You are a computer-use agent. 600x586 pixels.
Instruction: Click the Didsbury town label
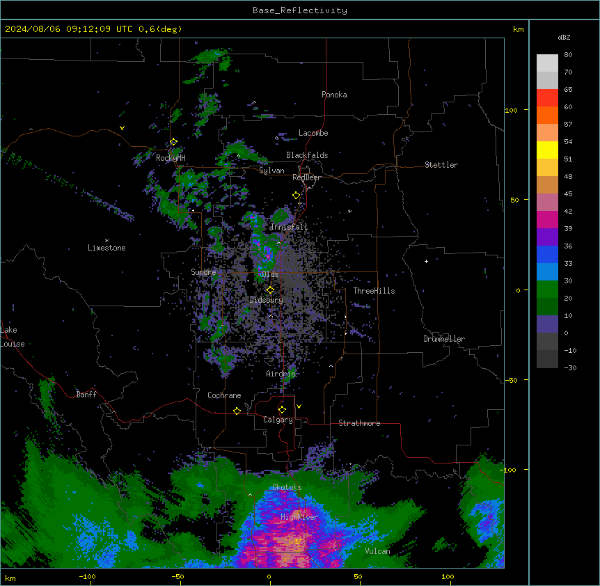click(x=266, y=300)
